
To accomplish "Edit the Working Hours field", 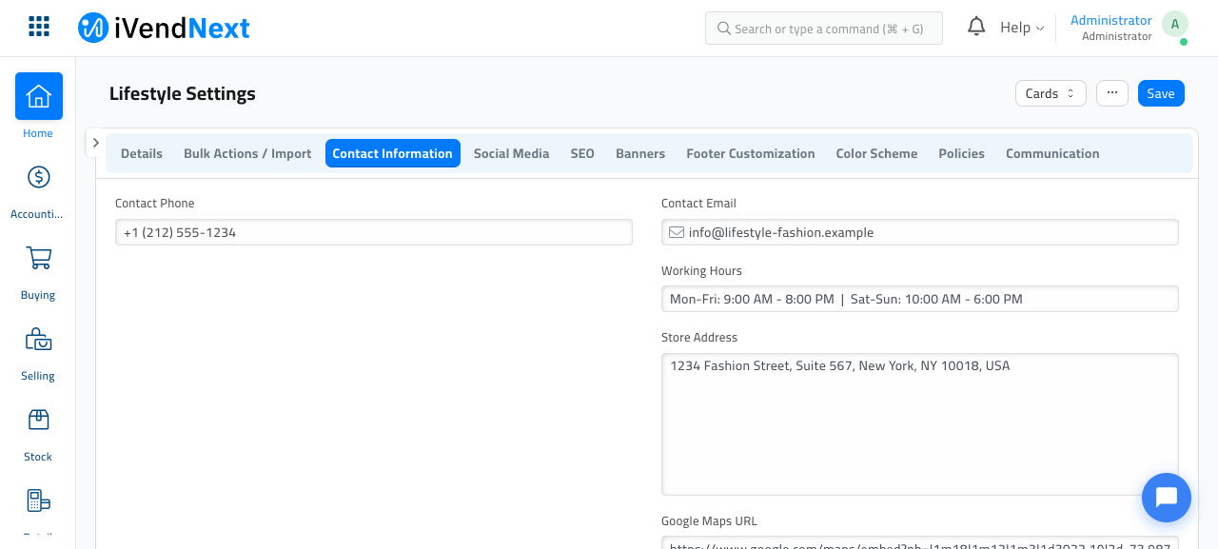I will pos(920,299).
